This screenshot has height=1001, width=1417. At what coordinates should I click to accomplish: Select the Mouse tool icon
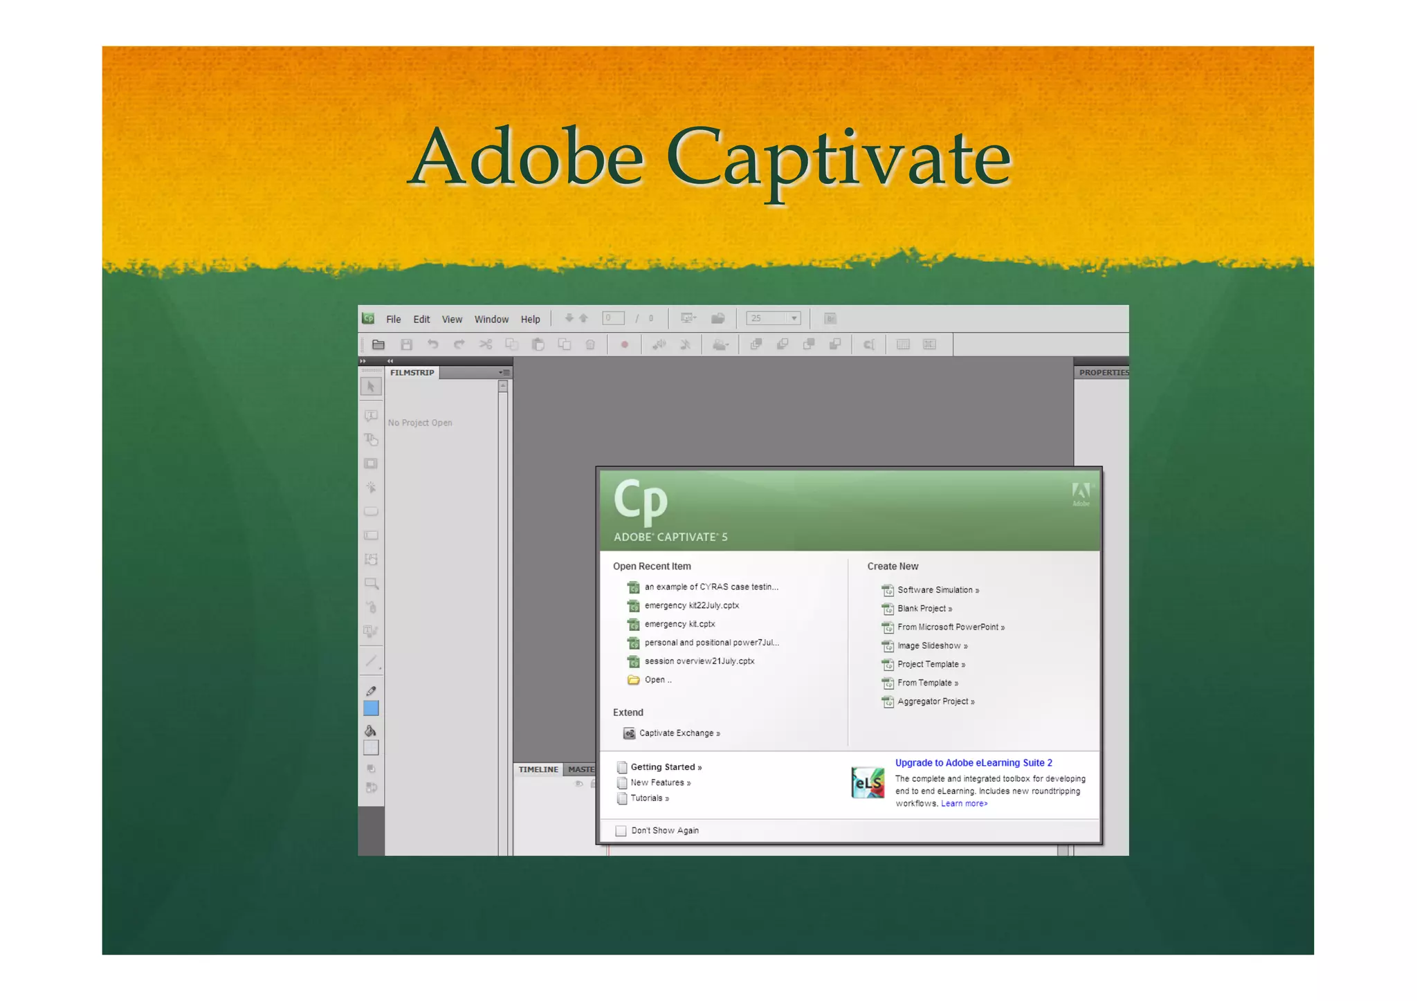(x=371, y=607)
